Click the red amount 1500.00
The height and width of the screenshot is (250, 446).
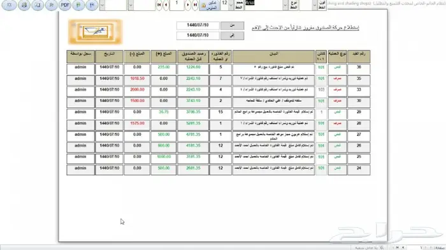[x=137, y=101]
